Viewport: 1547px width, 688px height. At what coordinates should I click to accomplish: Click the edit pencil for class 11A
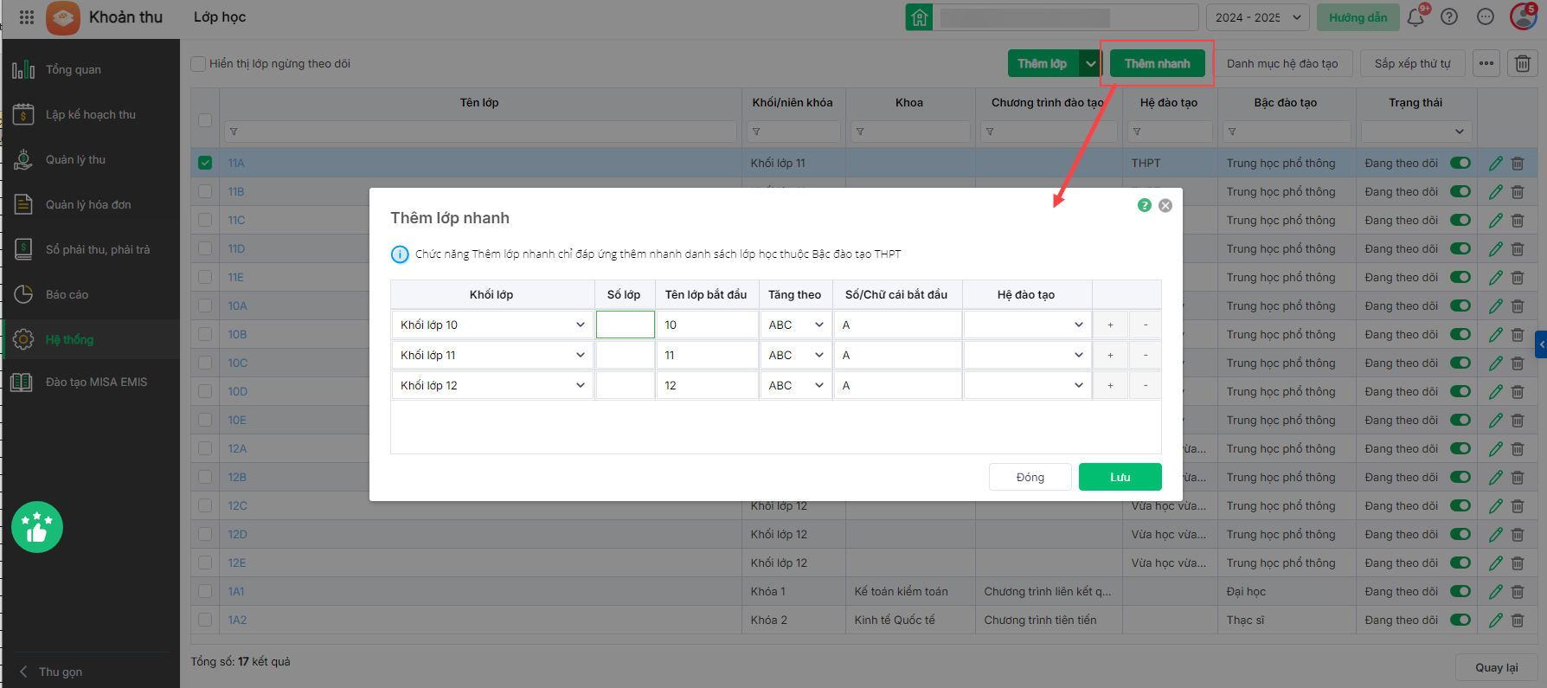coord(1495,164)
